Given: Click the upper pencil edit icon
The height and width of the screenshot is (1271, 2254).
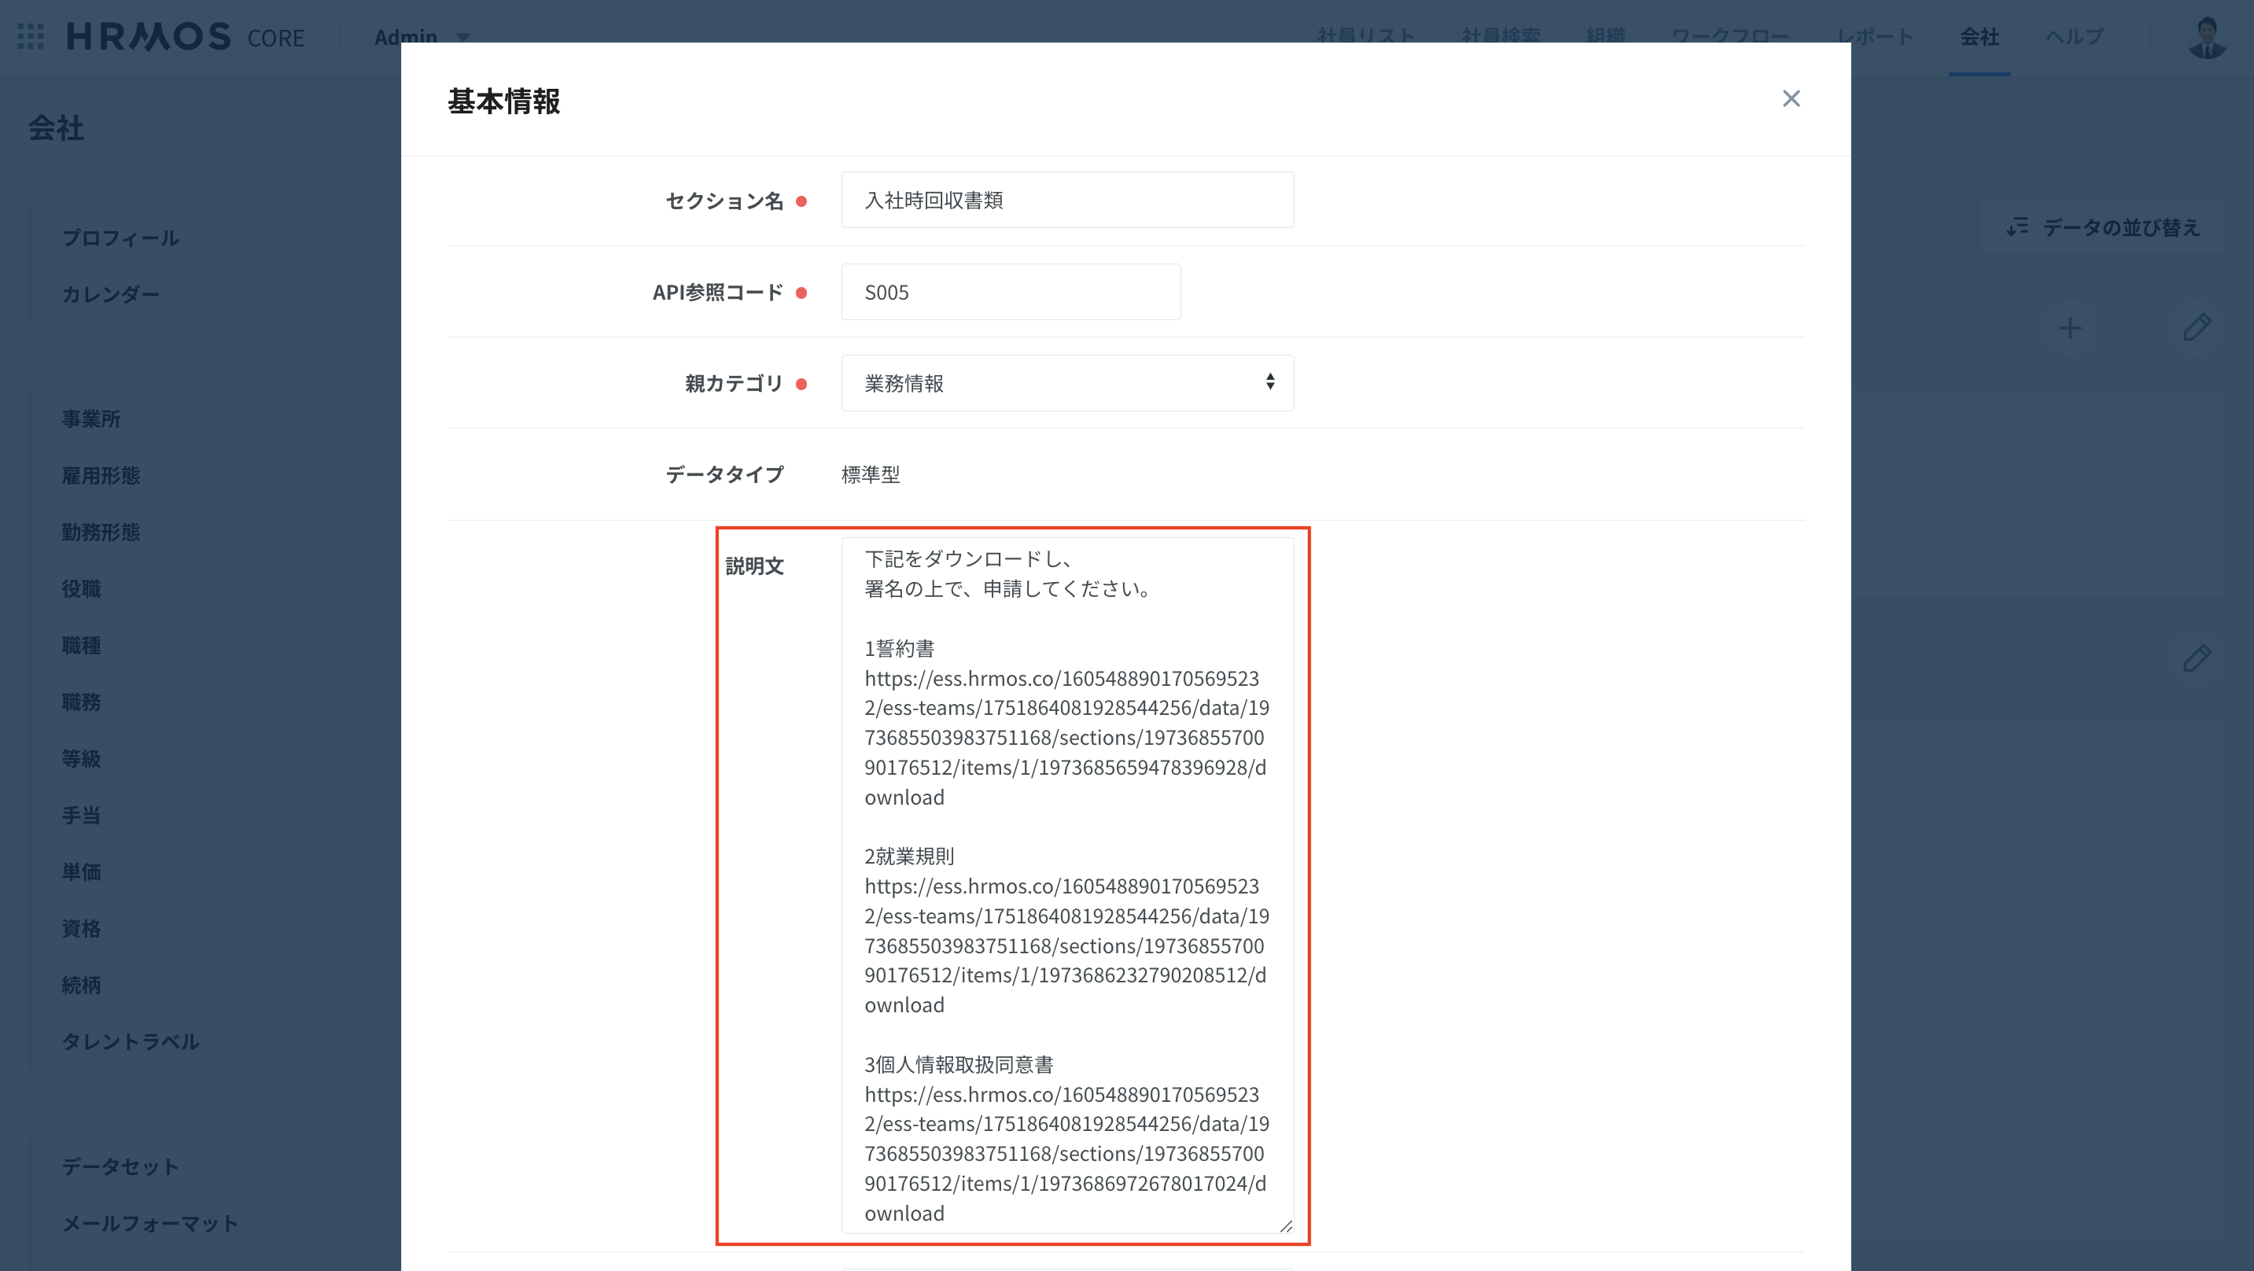Looking at the screenshot, I should (2197, 328).
